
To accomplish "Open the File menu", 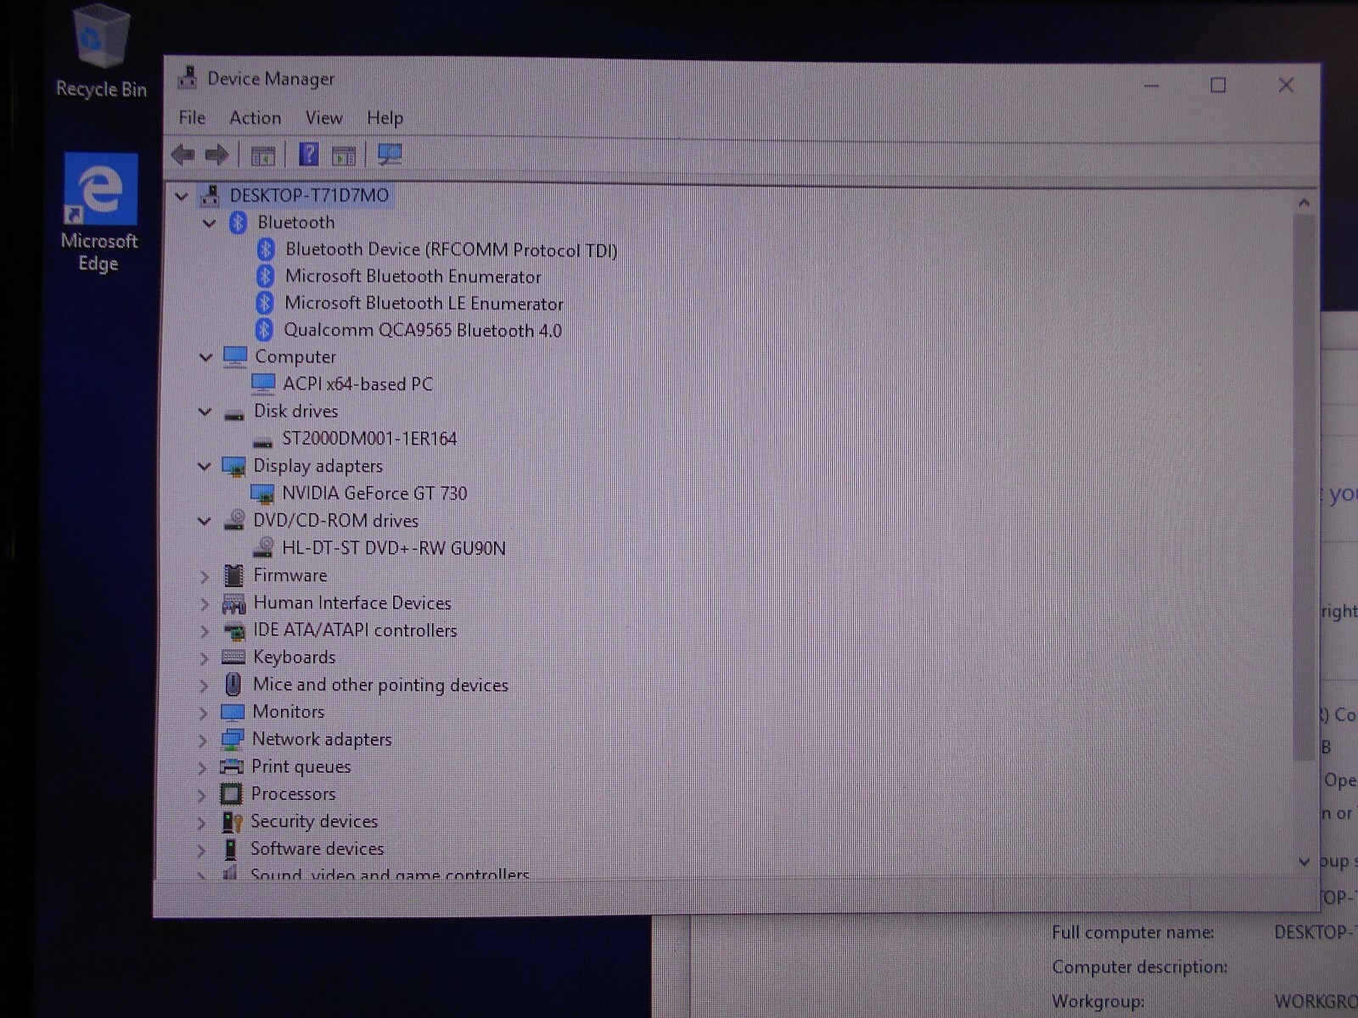I will tap(192, 117).
